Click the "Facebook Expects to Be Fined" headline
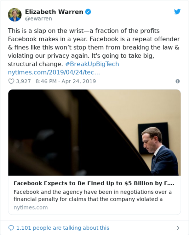 (94, 183)
